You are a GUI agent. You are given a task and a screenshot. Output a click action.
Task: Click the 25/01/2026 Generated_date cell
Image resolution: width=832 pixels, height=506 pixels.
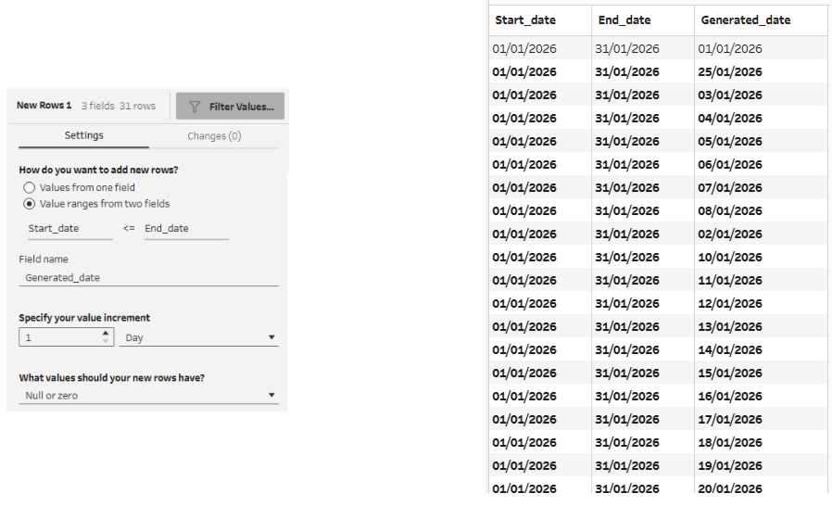[x=731, y=72]
